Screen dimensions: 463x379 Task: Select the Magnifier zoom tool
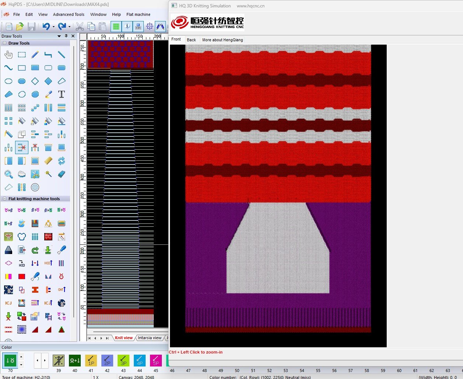(8, 174)
